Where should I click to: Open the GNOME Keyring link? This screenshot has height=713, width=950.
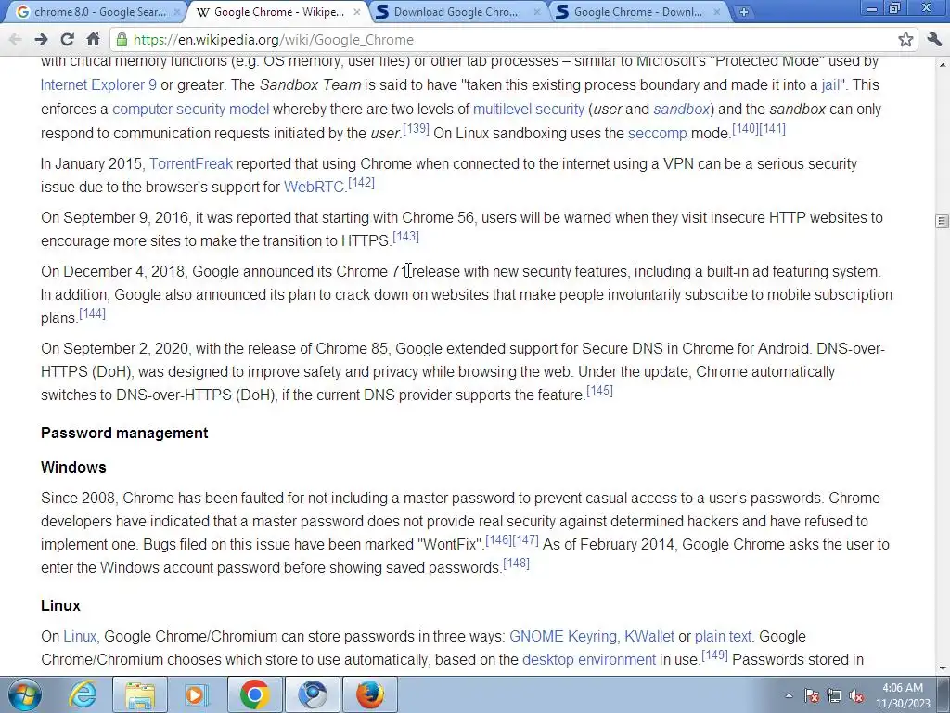click(563, 637)
